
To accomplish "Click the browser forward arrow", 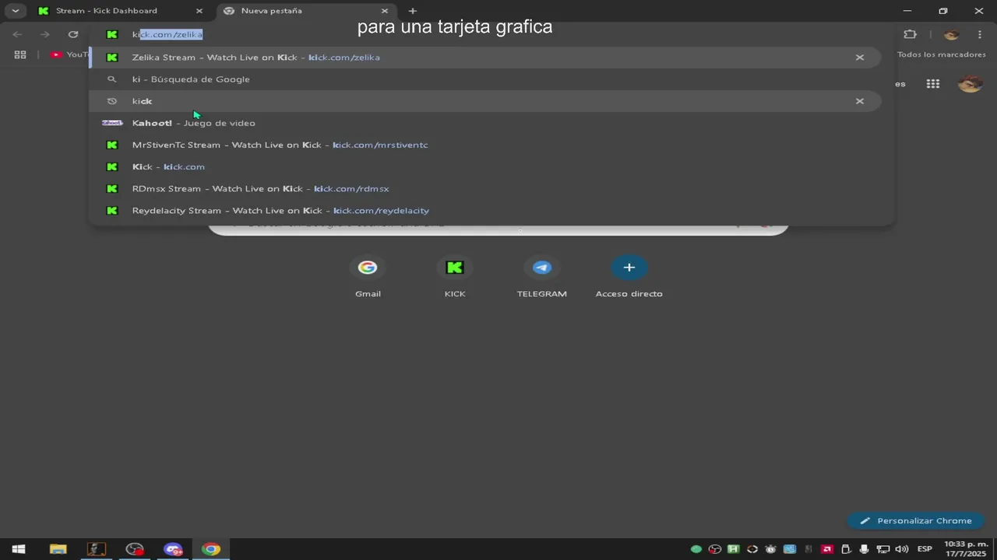I will (45, 34).
